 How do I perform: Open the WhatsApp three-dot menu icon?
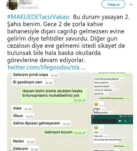coord(130,121)
